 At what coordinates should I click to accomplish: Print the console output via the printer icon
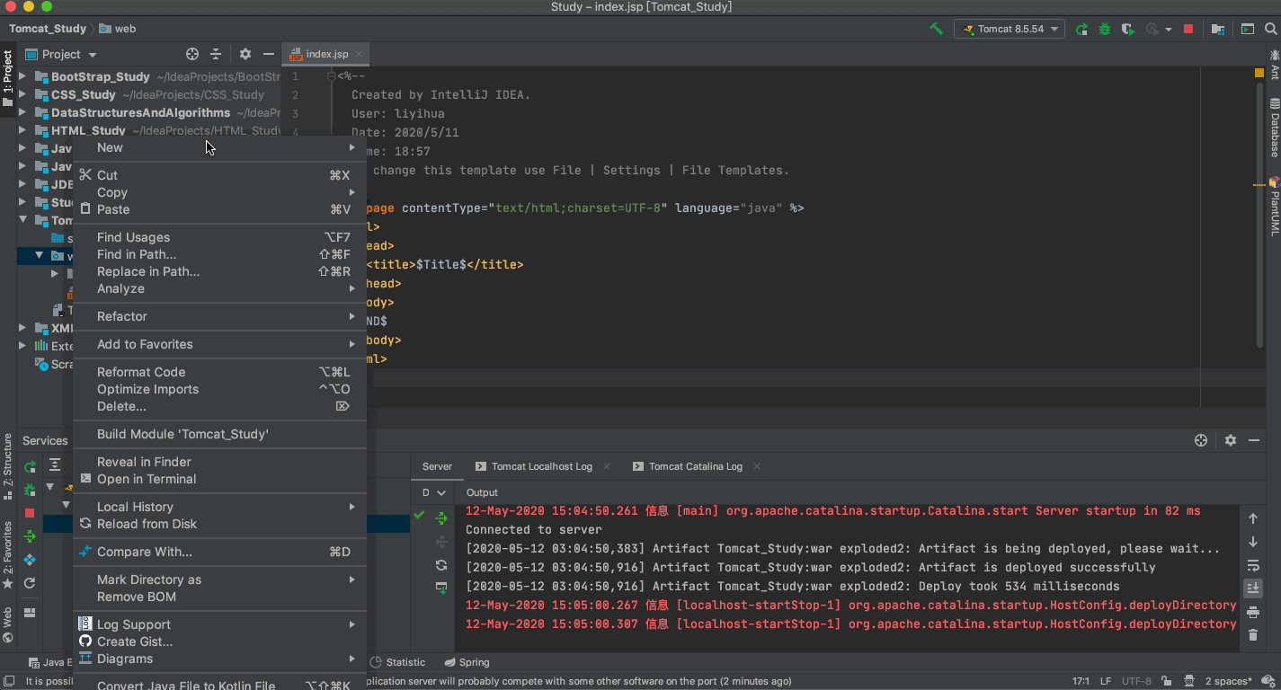(1253, 612)
